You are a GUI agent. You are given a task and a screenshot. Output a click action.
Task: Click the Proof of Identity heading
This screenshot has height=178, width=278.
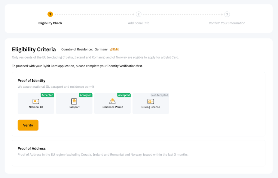point(31,80)
